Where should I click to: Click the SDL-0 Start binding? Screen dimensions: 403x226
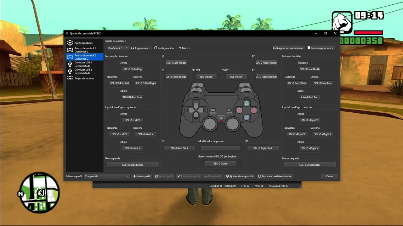236,77
